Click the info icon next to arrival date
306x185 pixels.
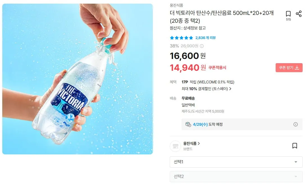coord(296,124)
